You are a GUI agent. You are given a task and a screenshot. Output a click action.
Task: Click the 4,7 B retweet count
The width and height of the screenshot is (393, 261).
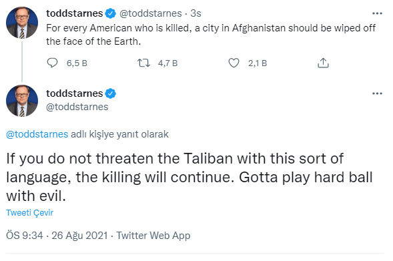tap(167, 63)
